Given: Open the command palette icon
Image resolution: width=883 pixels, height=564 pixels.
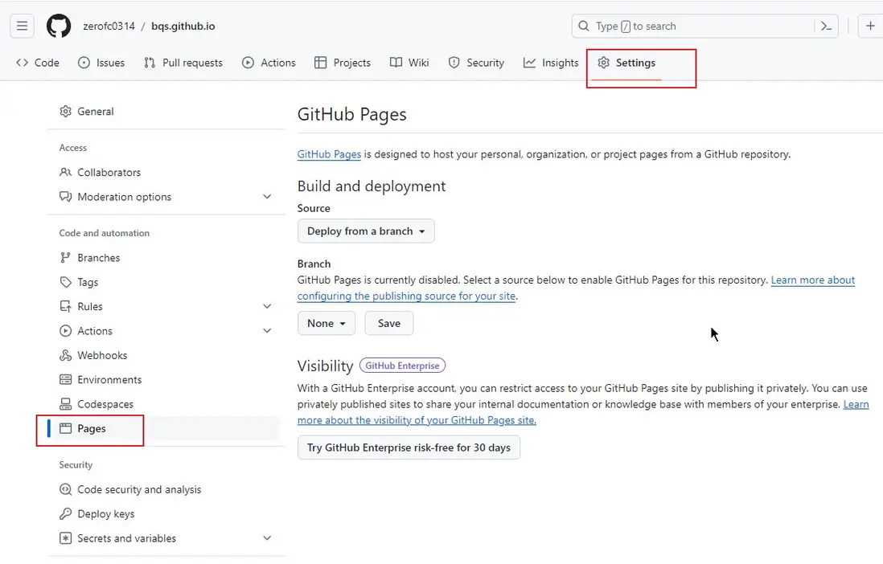Looking at the screenshot, I should tap(826, 26).
